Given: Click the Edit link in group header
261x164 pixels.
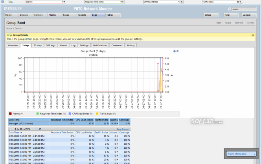Looking at the screenshot, I should 219,23.
